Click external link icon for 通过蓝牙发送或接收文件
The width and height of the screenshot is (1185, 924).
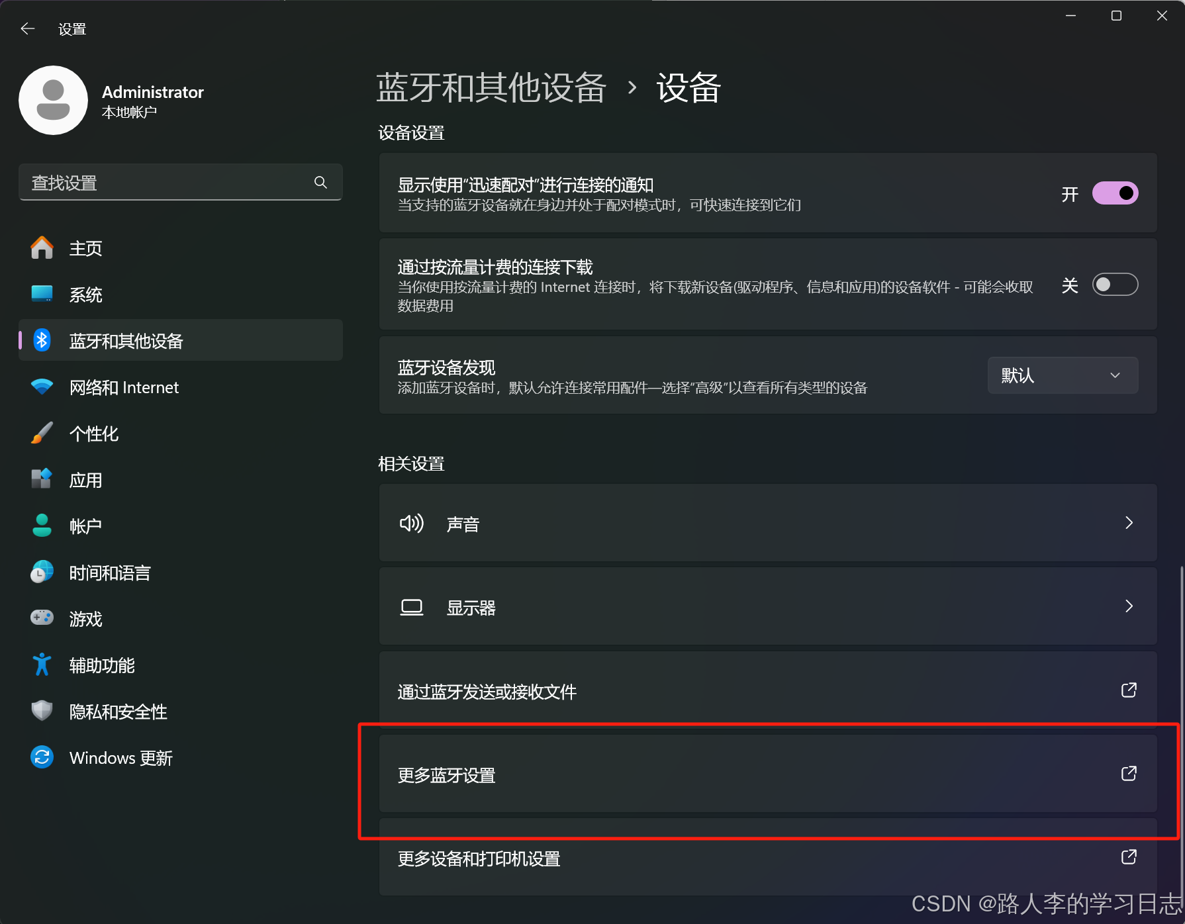tap(1129, 690)
